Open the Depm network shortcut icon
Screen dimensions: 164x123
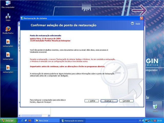(x=8, y=17)
